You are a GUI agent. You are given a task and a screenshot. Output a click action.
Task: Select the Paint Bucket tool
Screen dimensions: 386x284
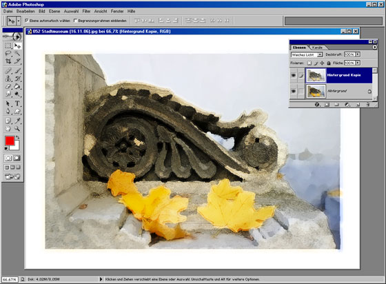(x=17, y=86)
